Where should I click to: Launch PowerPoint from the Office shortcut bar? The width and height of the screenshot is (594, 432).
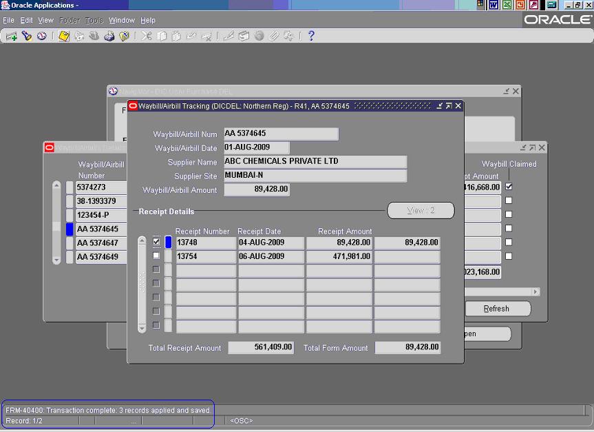520,5
